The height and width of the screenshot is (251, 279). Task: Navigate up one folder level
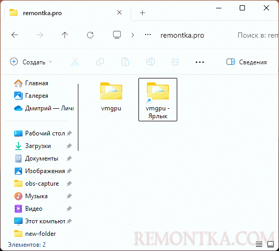tap(65, 35)
